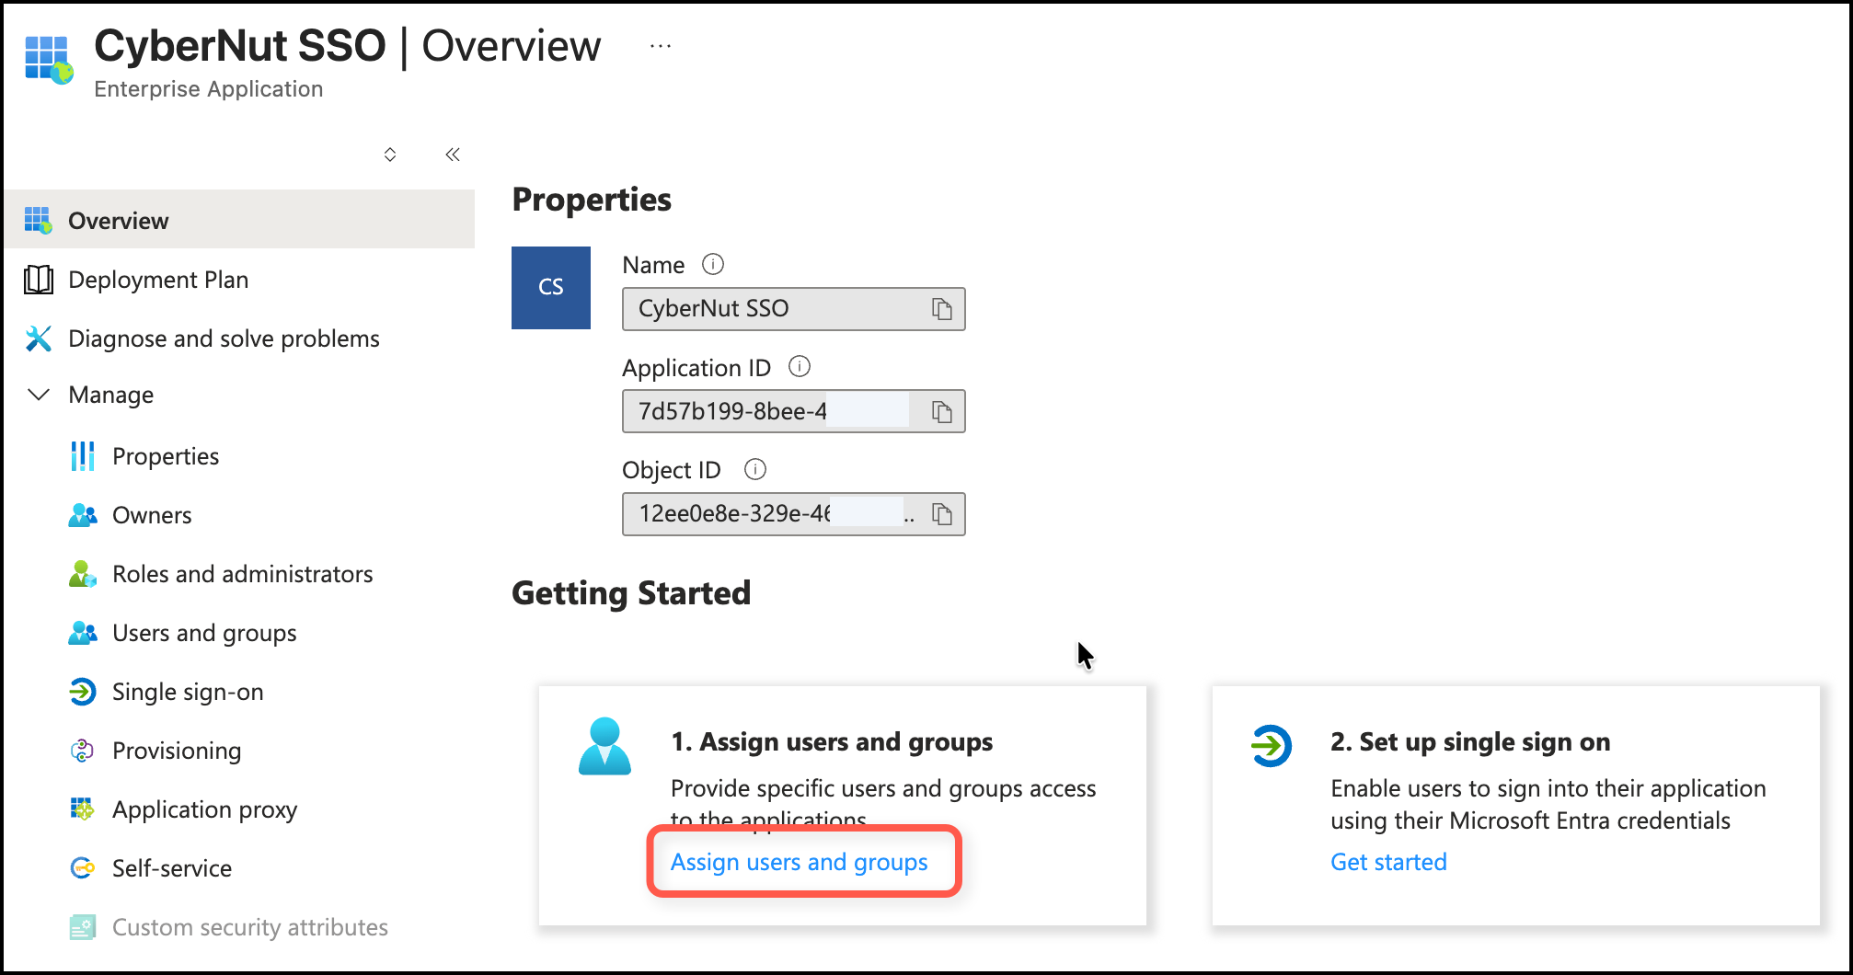Collapse the Manage section

[39, 395]
